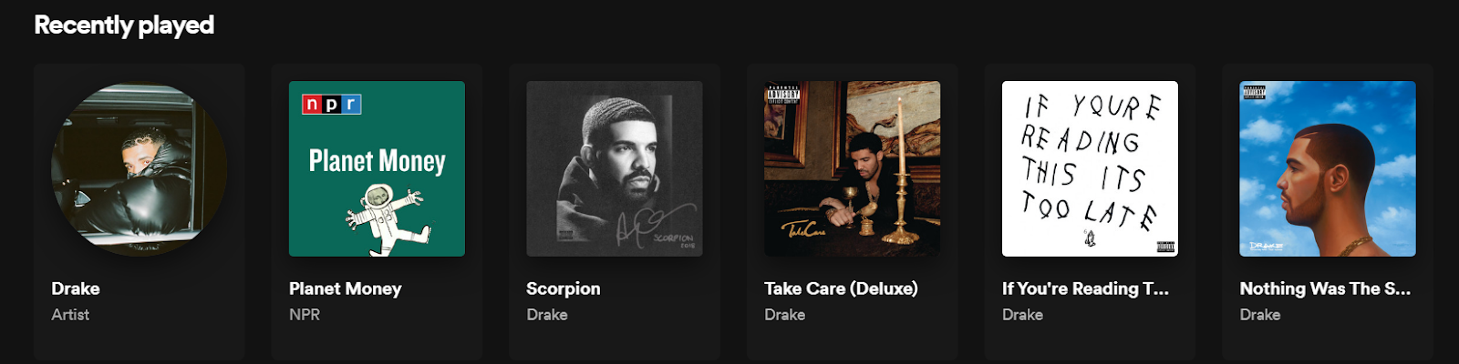Open the Planet Money podcast cover
The height and width of the screenshot is (364, 1459).
coord(377,169)
